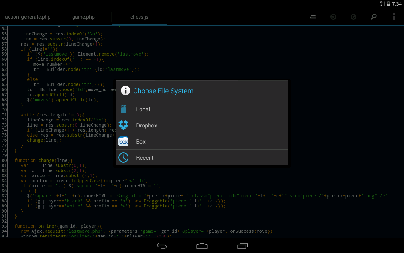Click the Undo icon in the toolbar

[x=333, y=17]
